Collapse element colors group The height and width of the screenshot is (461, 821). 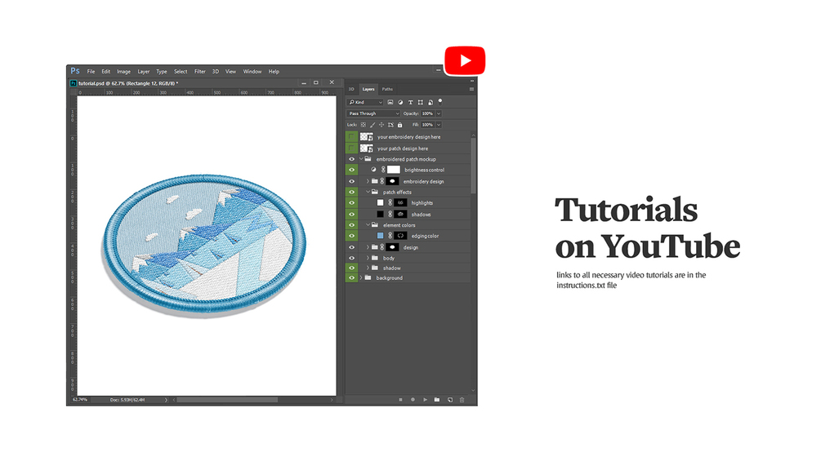[x=368, y=224]
